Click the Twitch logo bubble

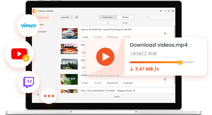click(x=28, y=82)
